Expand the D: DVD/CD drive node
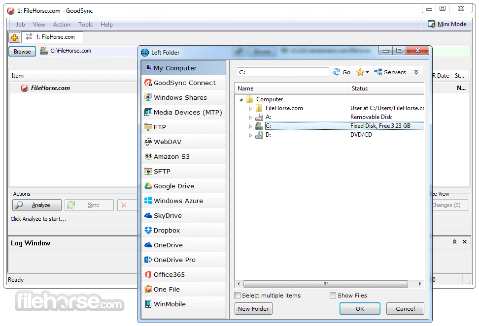Screen dimensions: 479x326 tap(250, 135)
